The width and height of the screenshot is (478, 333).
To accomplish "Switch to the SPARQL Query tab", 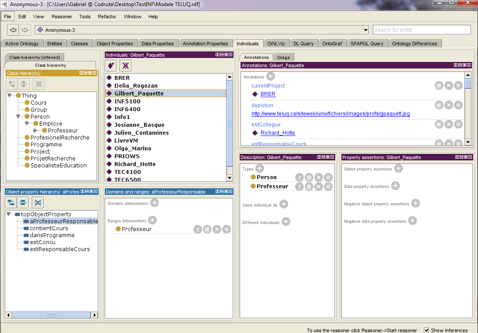I will point(367,44).
